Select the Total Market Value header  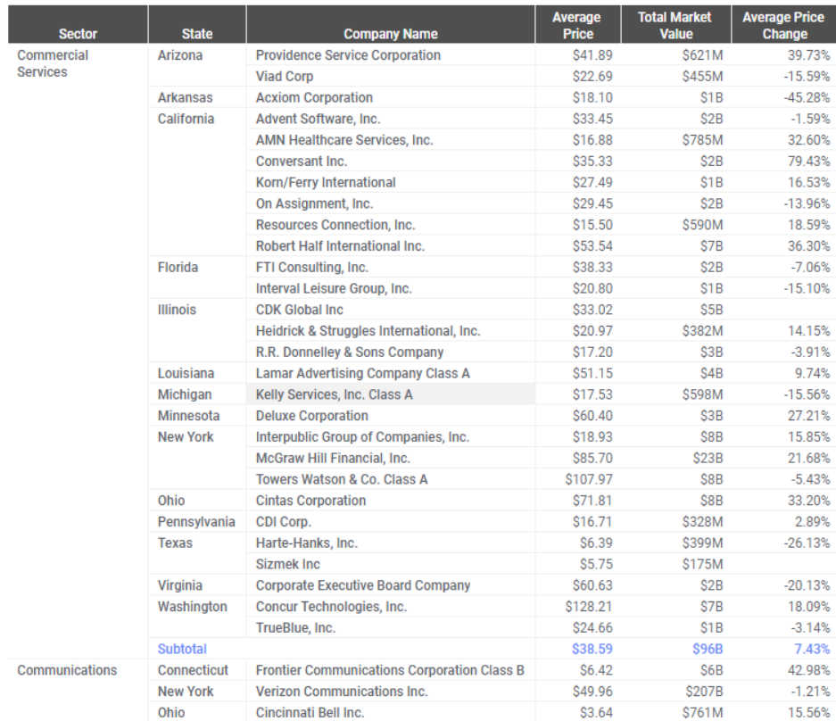pos(675,25)
